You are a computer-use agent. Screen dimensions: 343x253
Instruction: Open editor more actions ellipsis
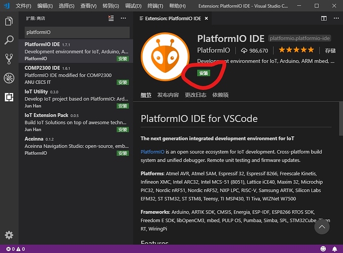(x=336, y=18)
